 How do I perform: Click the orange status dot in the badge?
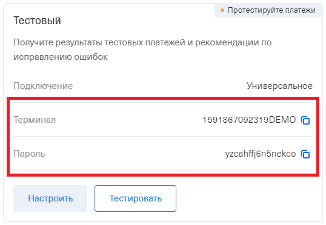(222, 10)
